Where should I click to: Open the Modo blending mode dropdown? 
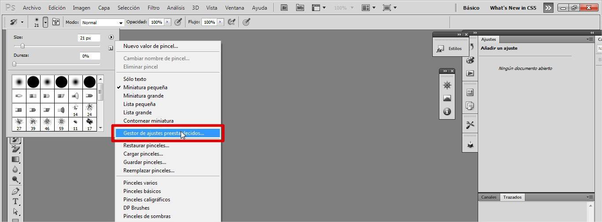[103, 22]
